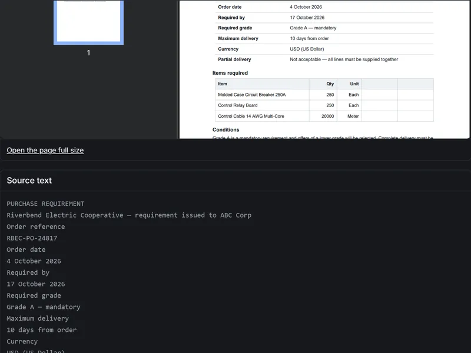Click the Grade A — mandatory value in document table
The image size is (471, 353).
313,28
